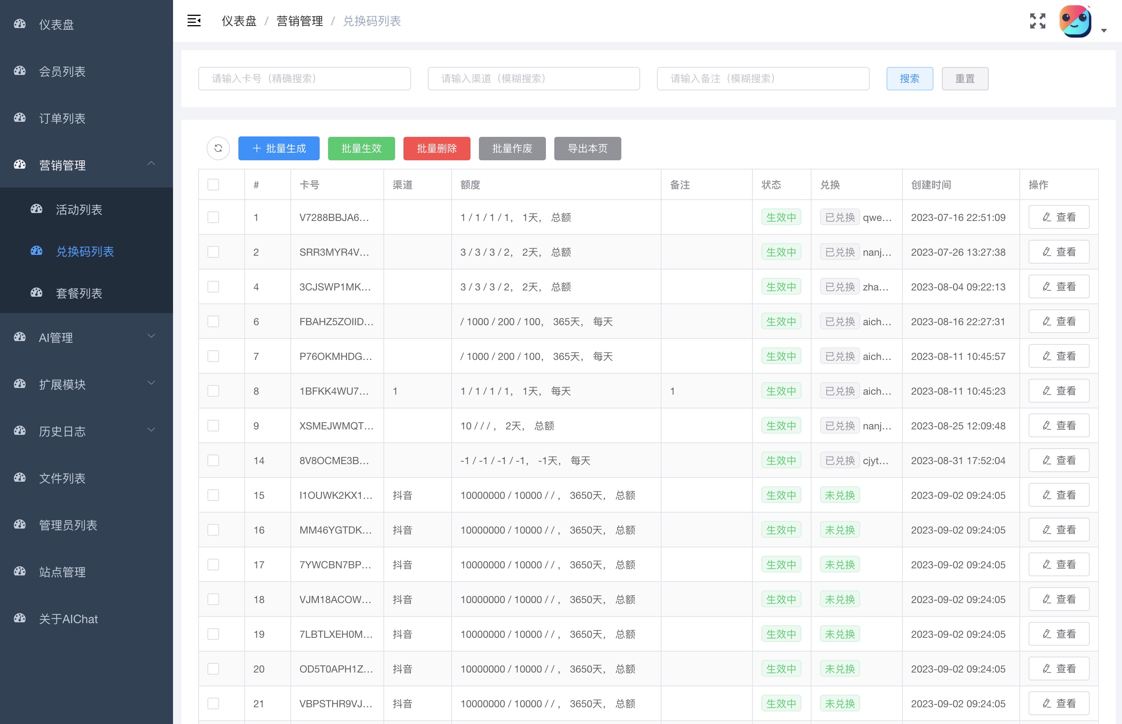Click the circular refresh table icon
Screen dimensions: 1122x724
(218, 149)
